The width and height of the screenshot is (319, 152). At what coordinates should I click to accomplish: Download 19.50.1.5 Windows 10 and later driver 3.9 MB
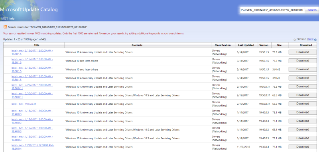[x=303, y=69]
